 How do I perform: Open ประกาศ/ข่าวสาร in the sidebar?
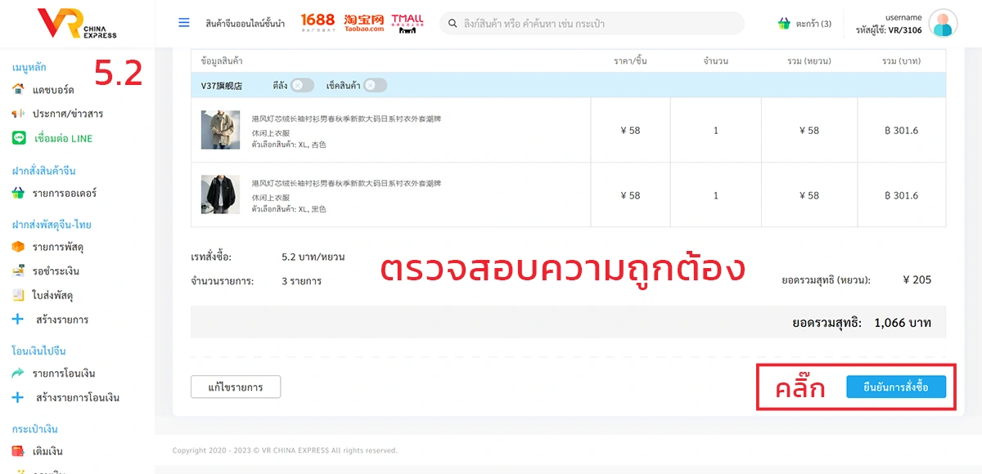(67, 114)
